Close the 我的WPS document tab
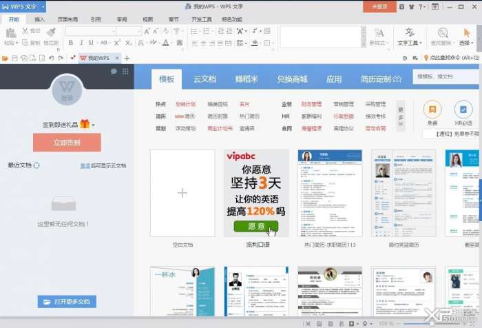Viewport: 482px width, 328px height. point(117,58)
